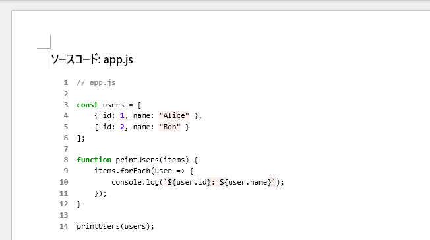Click the function keyword on line 8
The height and width of the screenshot is (240, 430).
[94, 160]
